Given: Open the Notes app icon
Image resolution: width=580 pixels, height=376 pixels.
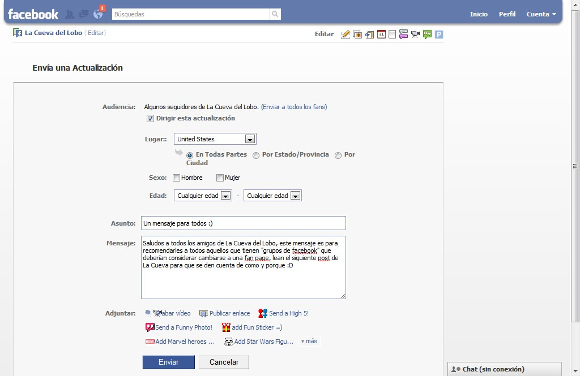Looking at the screenshot, I should point(393,34).
